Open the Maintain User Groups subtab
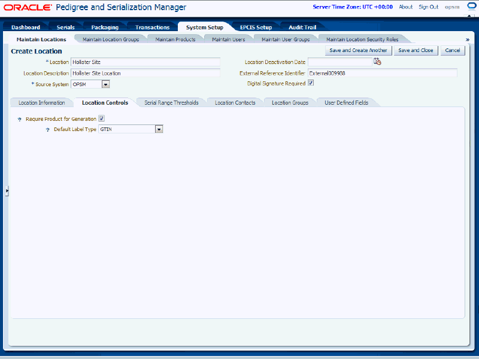The image size is (479, 359). [x=286, y=39]
